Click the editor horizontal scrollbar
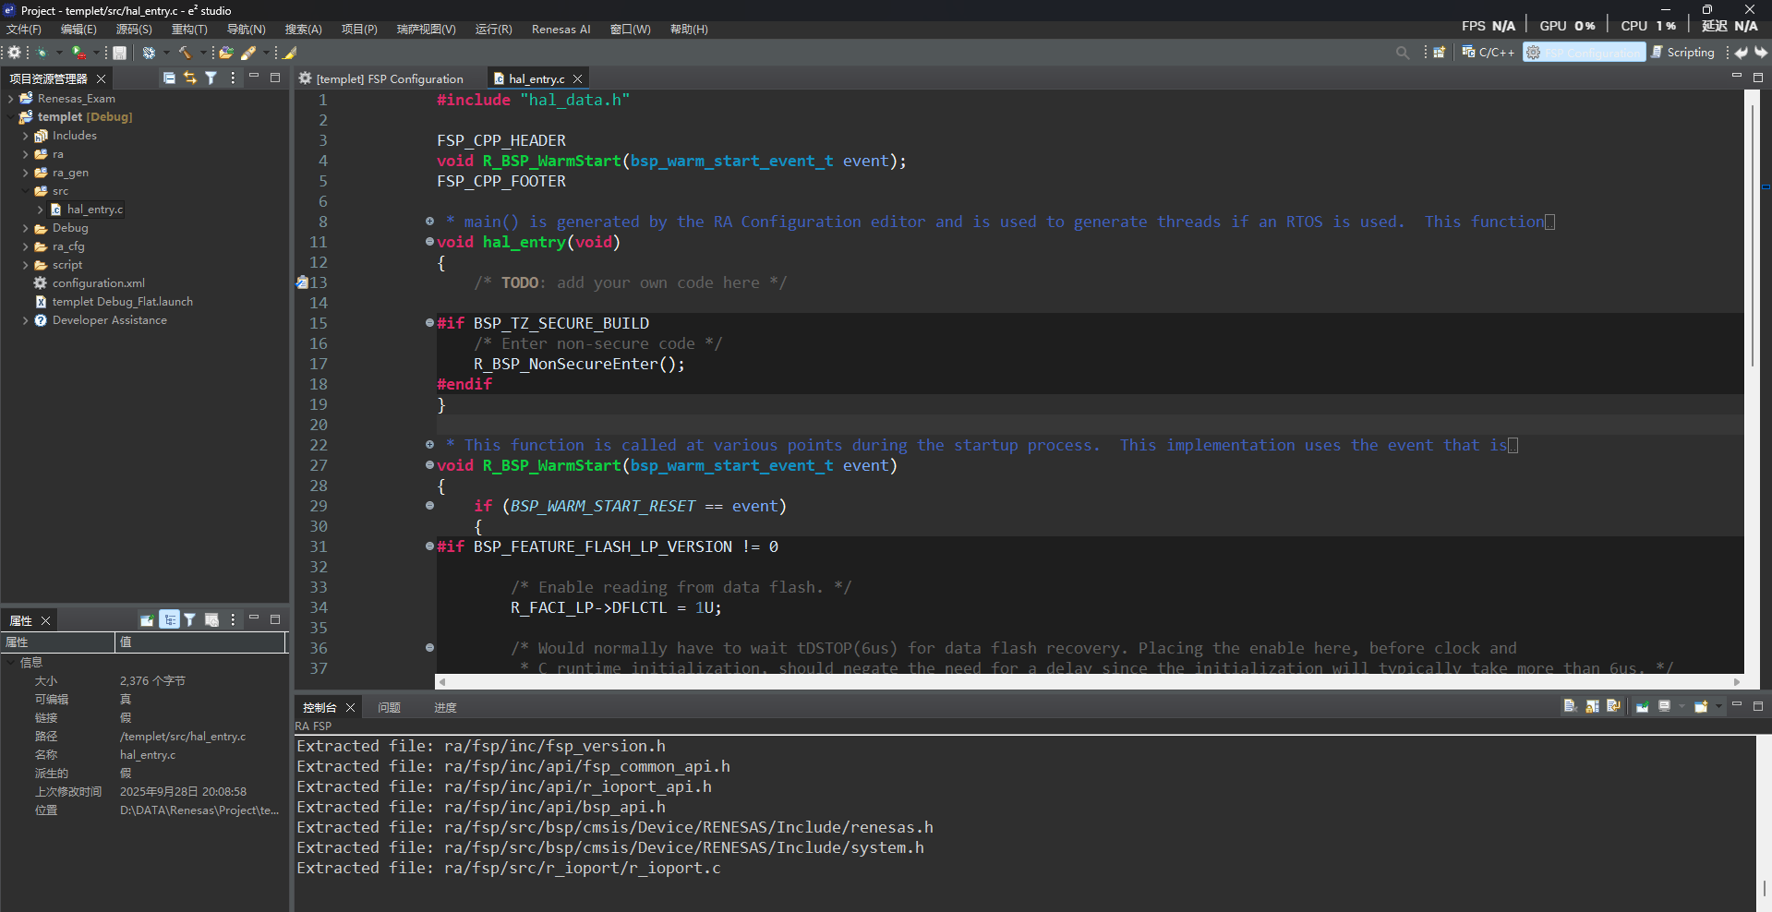Image resolution: width=1772 pixels, height=912 pixels. (1090, 682)
